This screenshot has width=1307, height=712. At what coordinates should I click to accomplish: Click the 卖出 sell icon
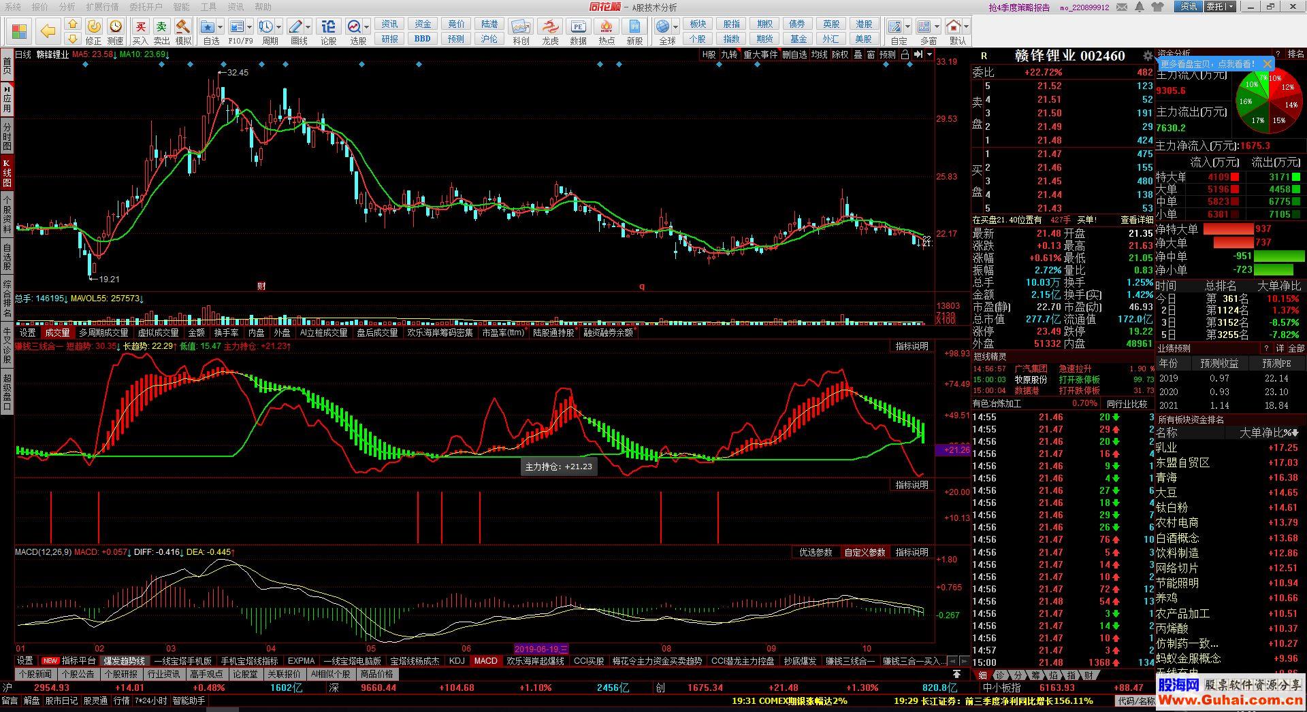coord(161,27)
